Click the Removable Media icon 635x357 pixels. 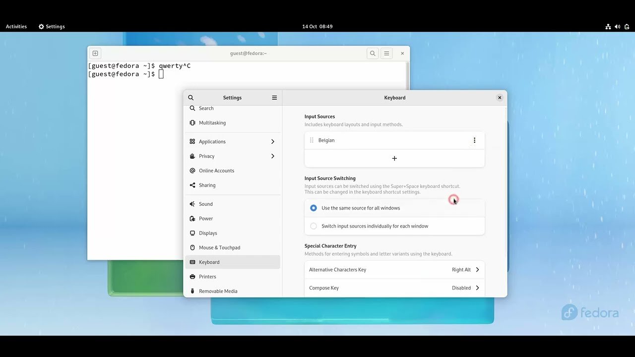192,291
